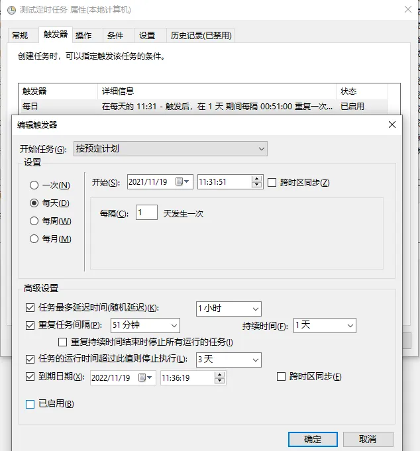Decrease expiry time 11:36:19 with down arrow
Viewport: 420px width, 451px height.
click(x=219, y=381)
